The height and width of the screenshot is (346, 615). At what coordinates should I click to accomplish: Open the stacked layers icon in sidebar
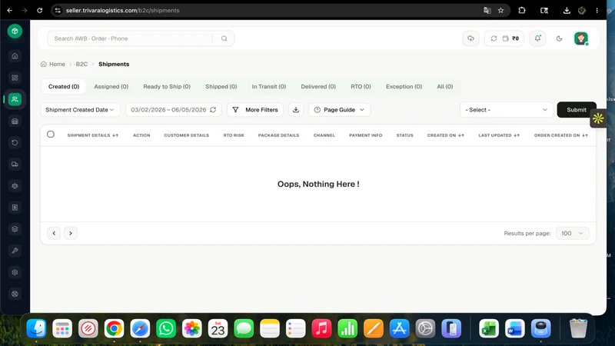click(x=15, y=229)
